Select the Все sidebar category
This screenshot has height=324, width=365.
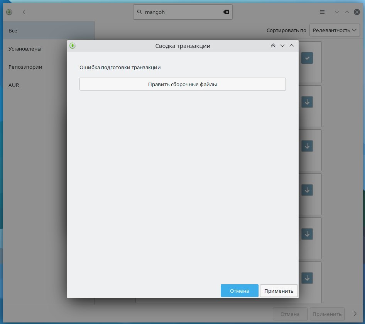(49, 31)
